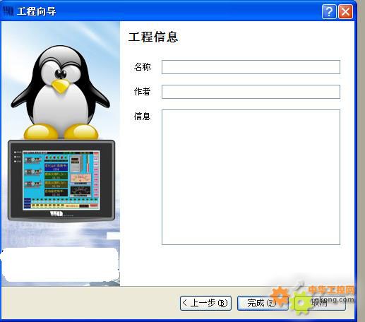Focus the 名称 input field
Viewport: 365px width, 322px height.
pos(251,67)
